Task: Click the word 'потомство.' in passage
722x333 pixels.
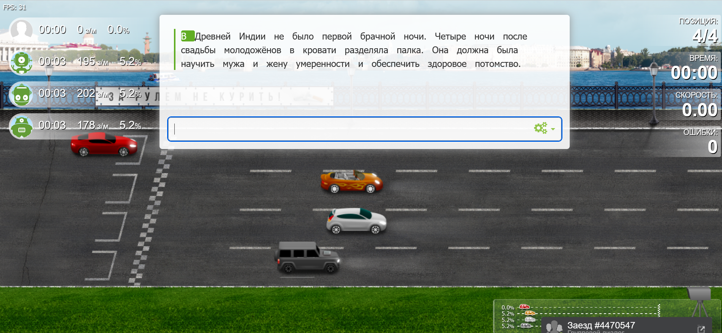Action: (498, 64)
